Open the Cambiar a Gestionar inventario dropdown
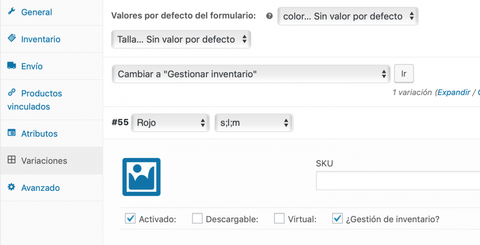This screenshot has width=480, height=245. coord(251,74)
